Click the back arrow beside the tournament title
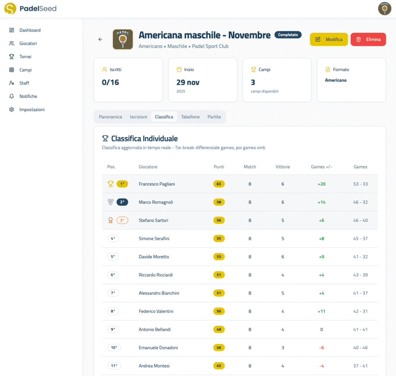The height and width of the screenshot is (376, 396). [x=100, y=39]
